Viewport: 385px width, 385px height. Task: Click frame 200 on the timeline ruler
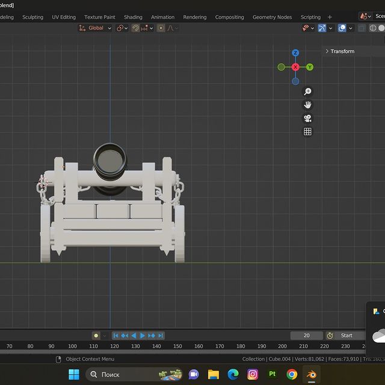[x=282, y=346]
